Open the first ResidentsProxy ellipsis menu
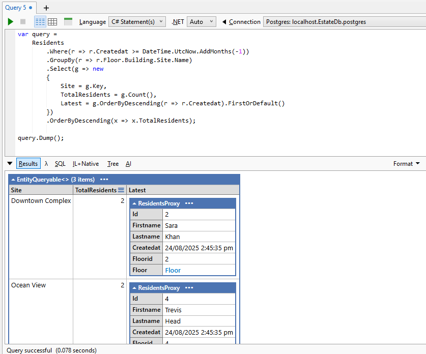This screenshot has width=426, height=354. point(189,203)
